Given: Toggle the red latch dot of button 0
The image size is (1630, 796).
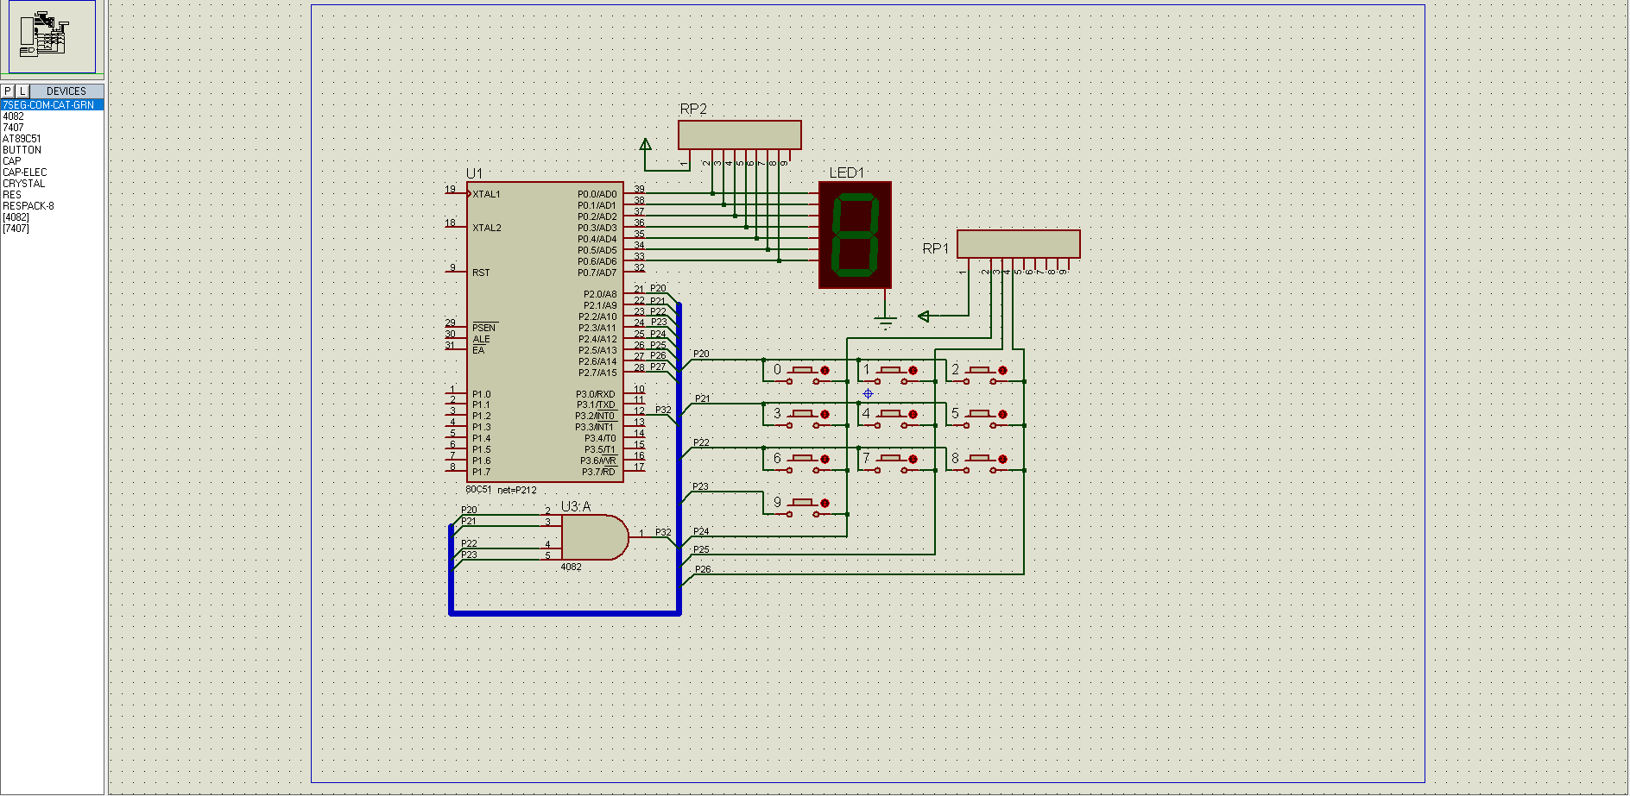Looking at the screenshot, I should point(824,370).
